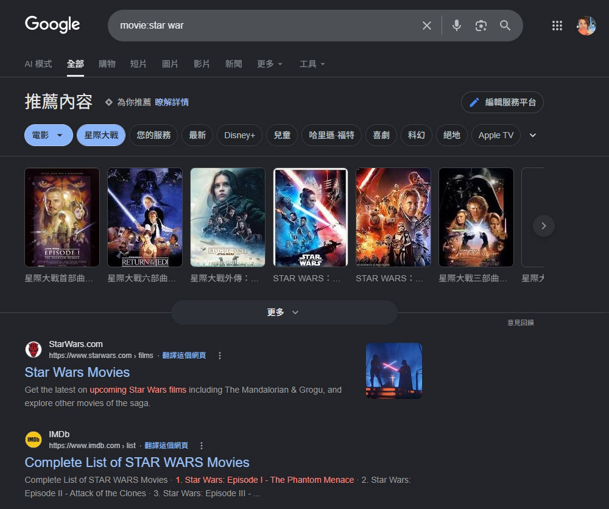Translate the StarWars.com page
The width and height of the screenshot is (609, 509).
(x=184, y=355)
